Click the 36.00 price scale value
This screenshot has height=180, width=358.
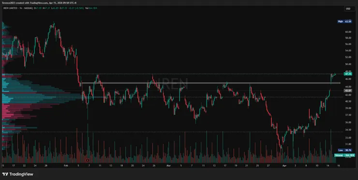pos(348,123)
